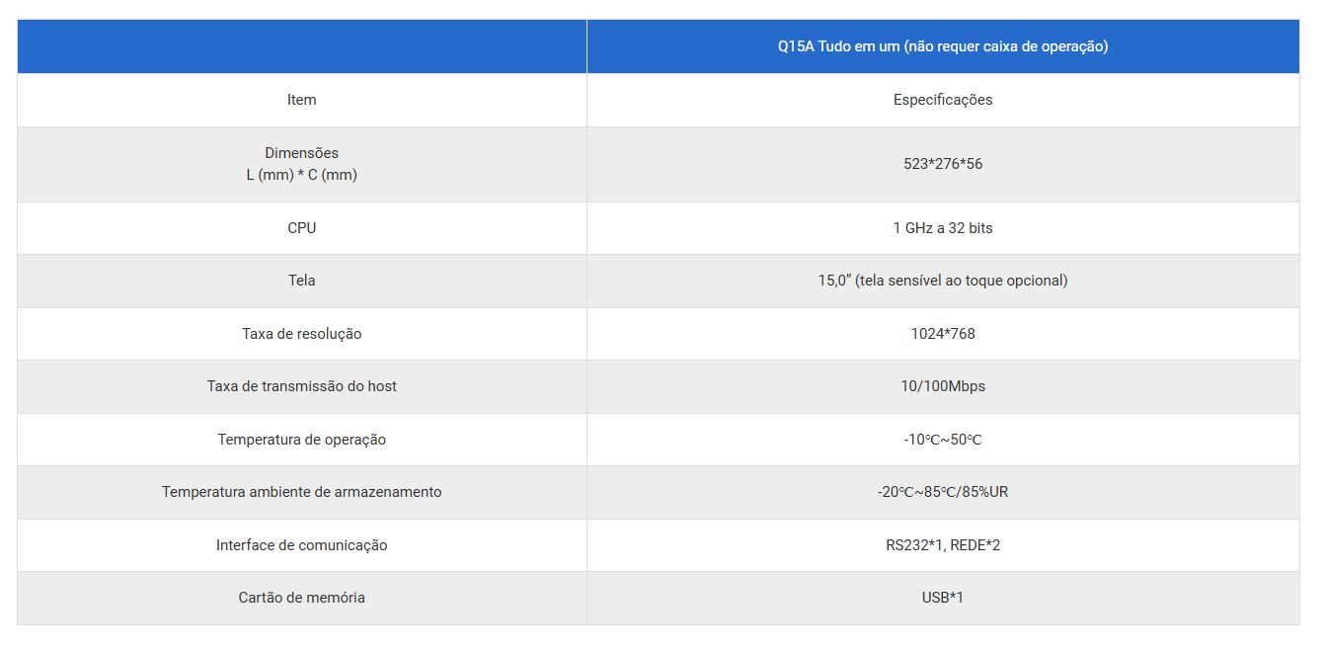
Task: Select the Interface de comunicação label
Action: (301, 545)
